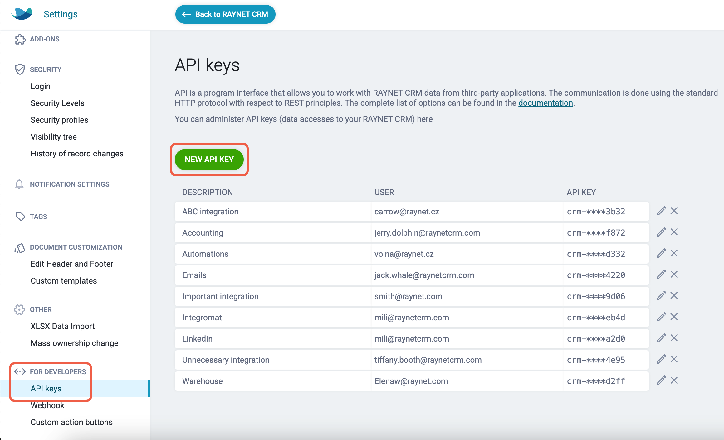The image size is (724, 440).
Task: Click the DESCRIPTION column header
Action: [x=208, y=192]
